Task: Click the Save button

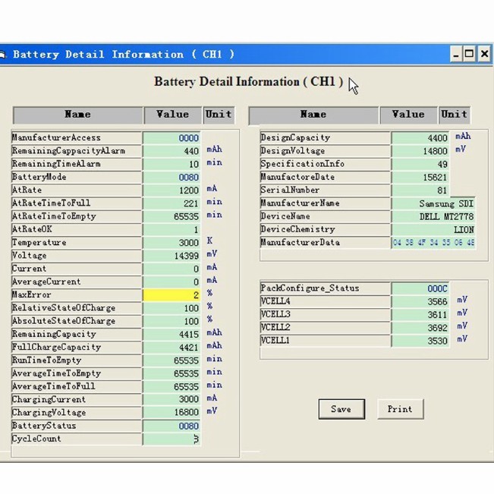Action: [x=341, y=409]
